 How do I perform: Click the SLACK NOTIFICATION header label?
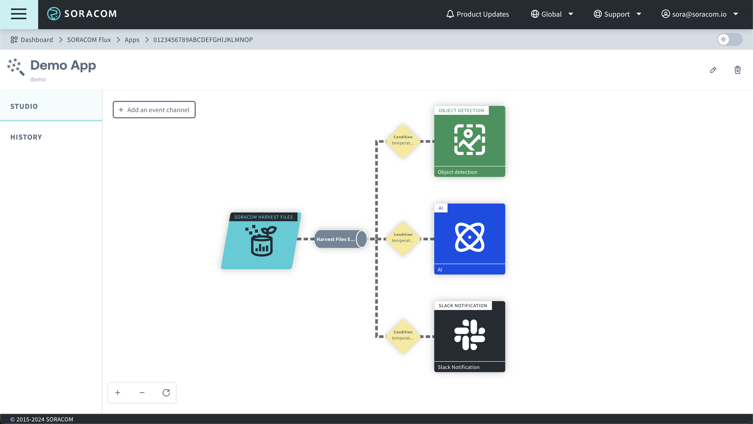coord(463,306)
